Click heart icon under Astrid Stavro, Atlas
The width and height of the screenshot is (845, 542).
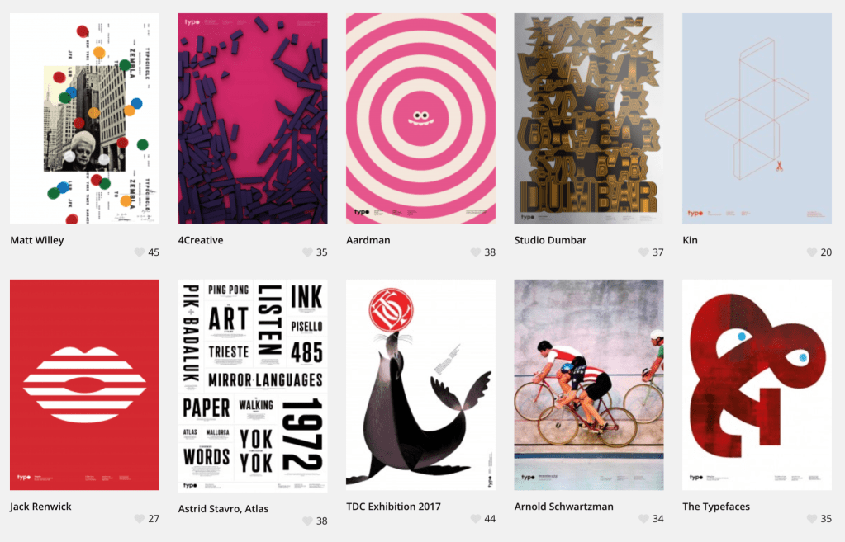point(308,521)
